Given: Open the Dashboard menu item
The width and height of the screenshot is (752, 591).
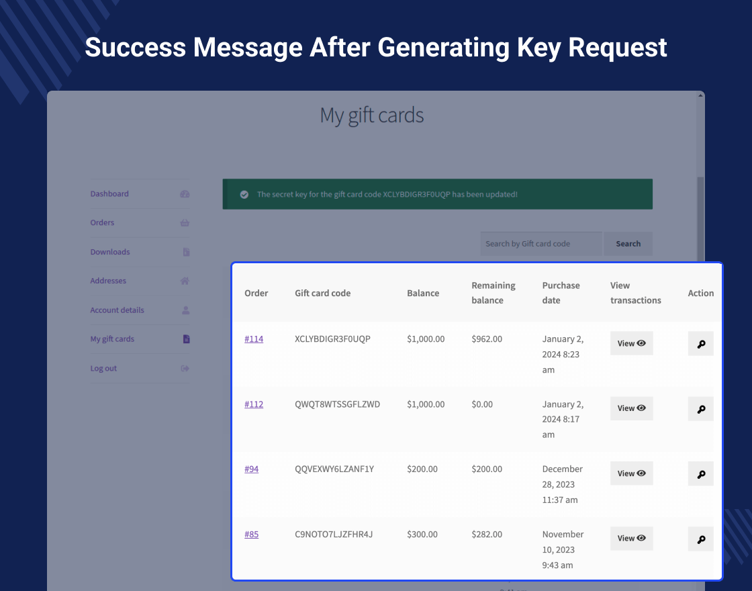Looking at the screenshot, I should (109, 193).
